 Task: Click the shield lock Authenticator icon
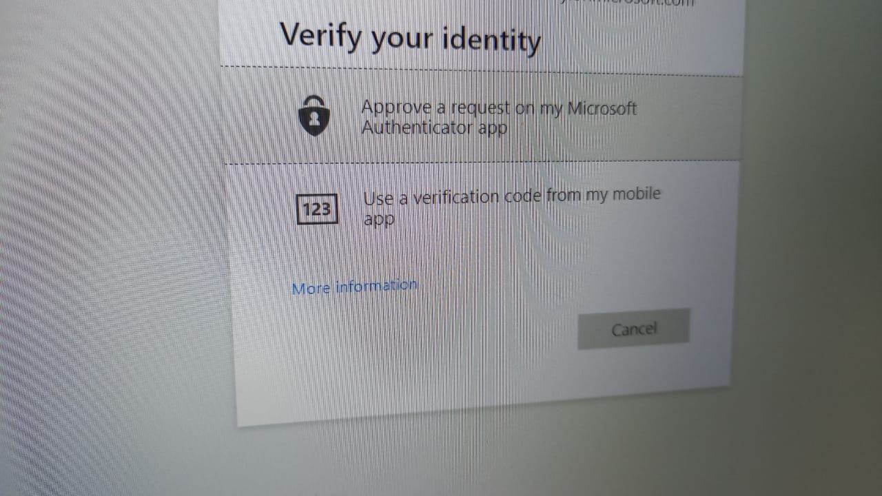[x=314, y=115]
